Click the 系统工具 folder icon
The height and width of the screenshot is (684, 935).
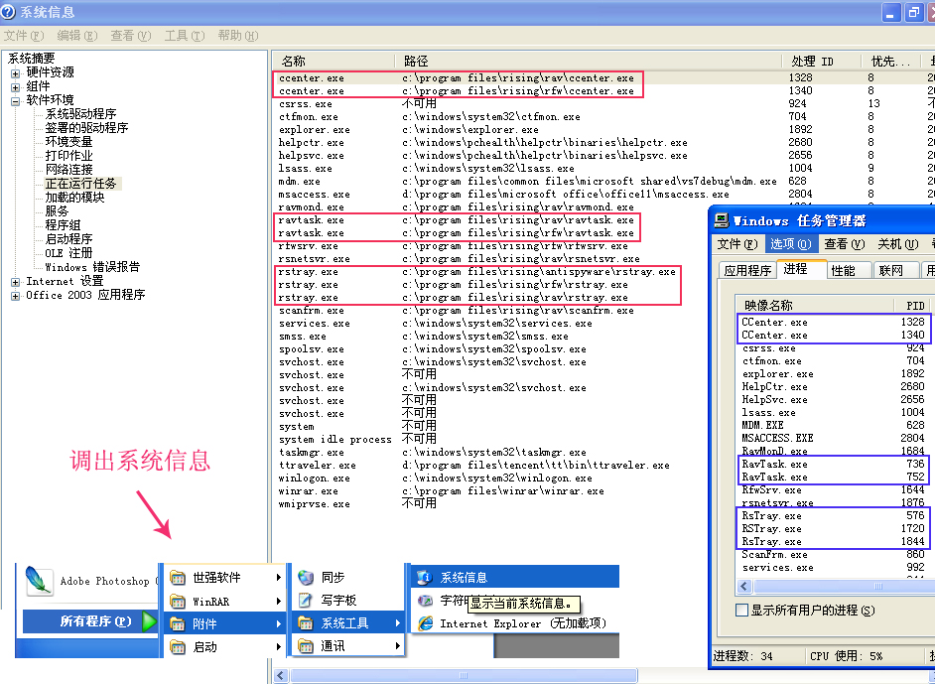[306, 623]
